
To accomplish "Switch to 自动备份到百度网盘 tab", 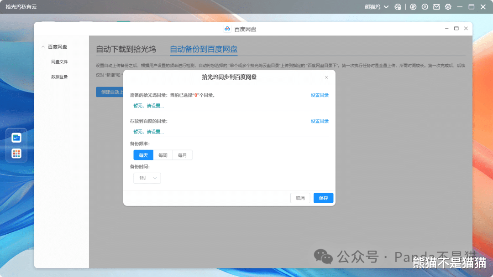I will pyautogui.click(x=204, y=49).
